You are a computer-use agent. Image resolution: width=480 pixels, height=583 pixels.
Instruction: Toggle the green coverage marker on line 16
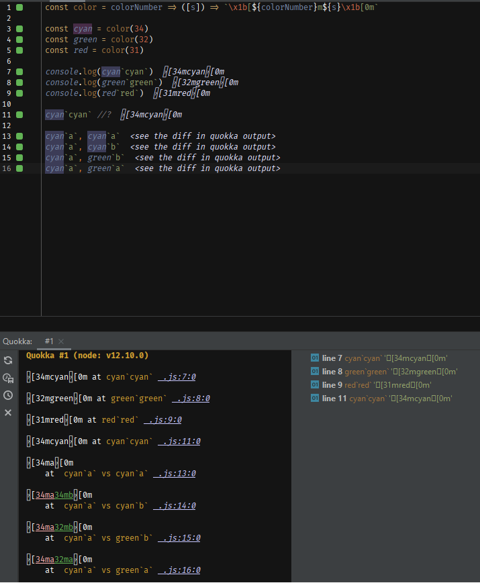coord(19,168)
